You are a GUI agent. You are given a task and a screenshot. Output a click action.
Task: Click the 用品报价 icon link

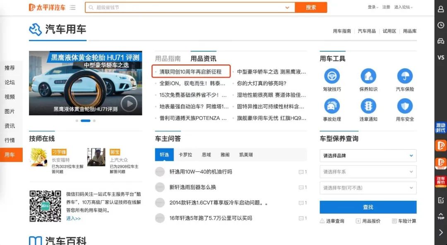point(358,221)
